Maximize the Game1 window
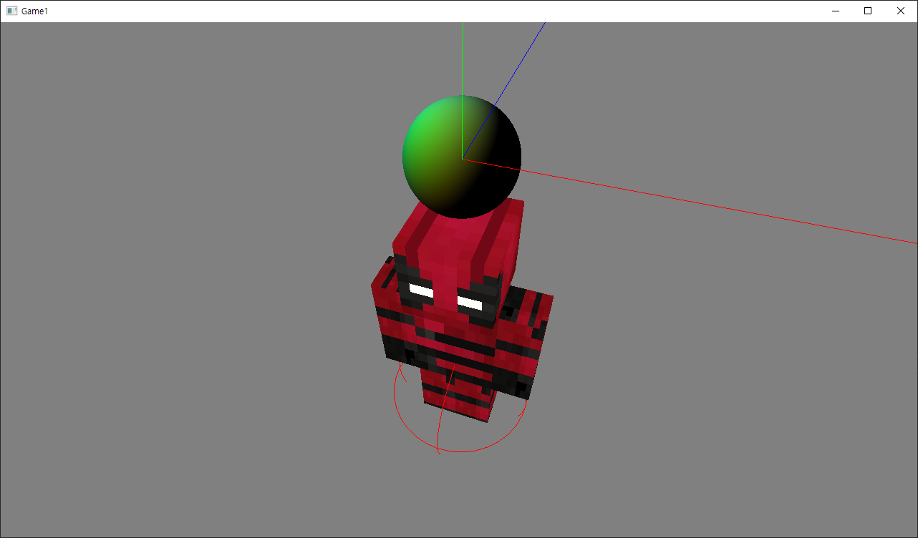This screenshot has width=918, height=538. pyautogui.click(x=868, y=11)
